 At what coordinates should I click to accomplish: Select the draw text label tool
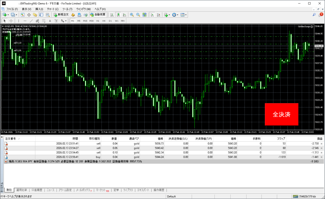[x=56, y=21]
